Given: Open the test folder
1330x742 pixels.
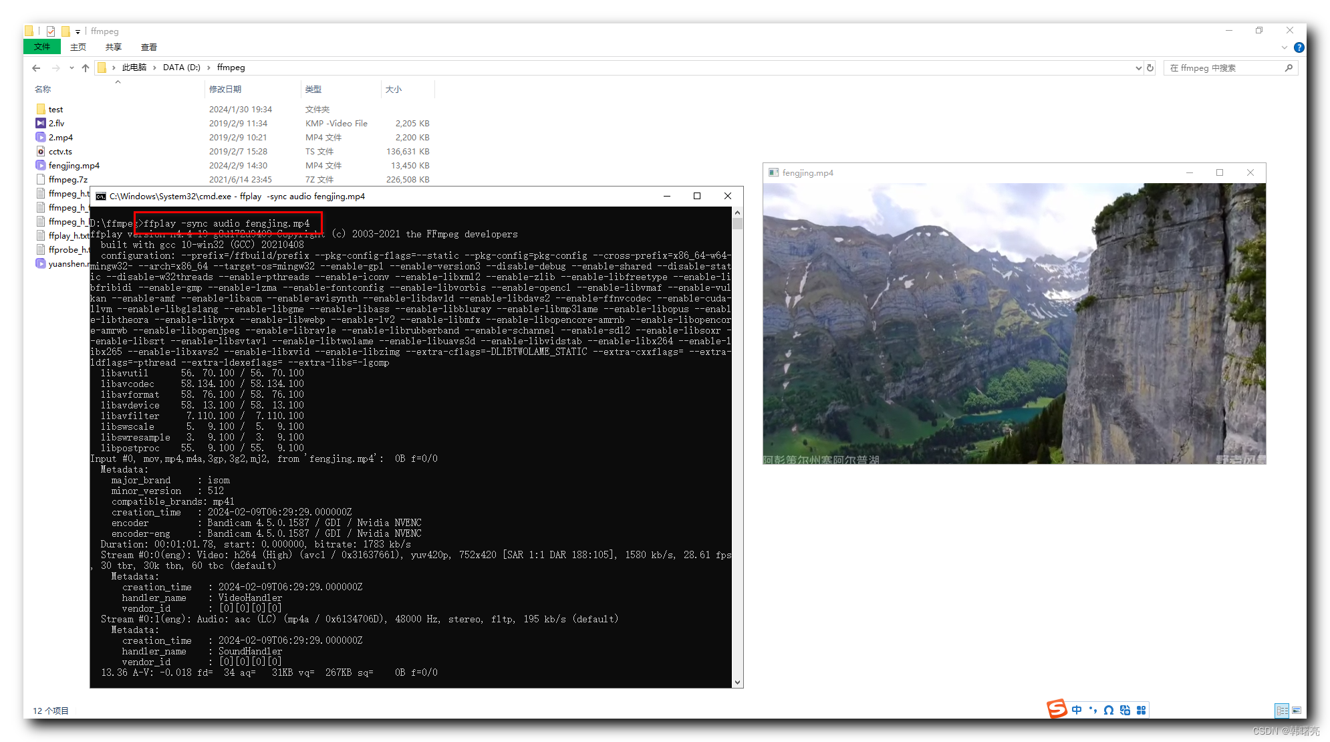Looking at the screenshot, I should (x=57, y=109).
